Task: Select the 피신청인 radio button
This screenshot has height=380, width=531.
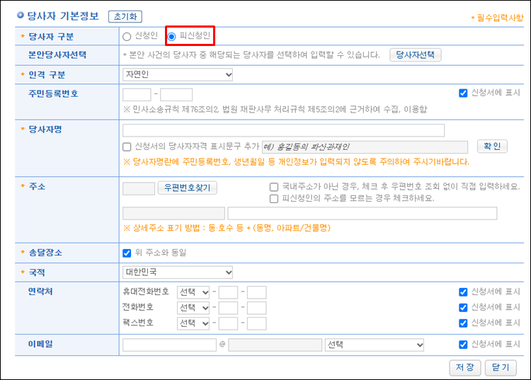Action: [x=172, y=37]
